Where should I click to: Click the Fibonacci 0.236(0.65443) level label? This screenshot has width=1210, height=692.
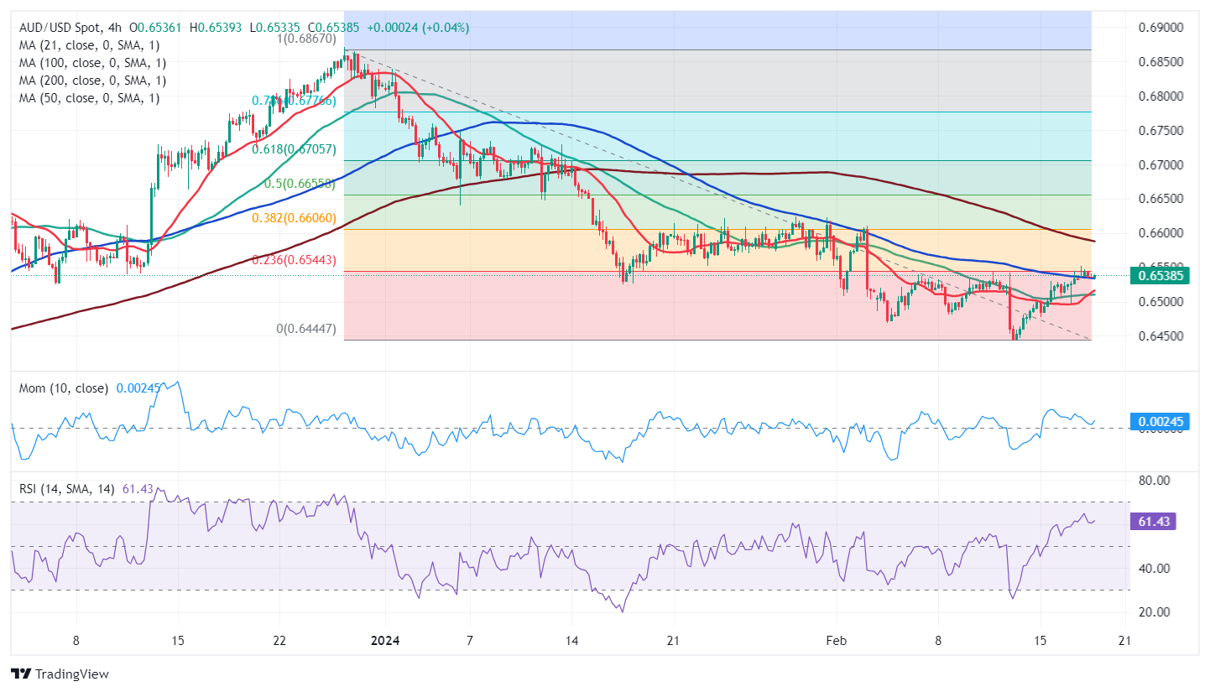pyautogui.click(x=295, y=260)
